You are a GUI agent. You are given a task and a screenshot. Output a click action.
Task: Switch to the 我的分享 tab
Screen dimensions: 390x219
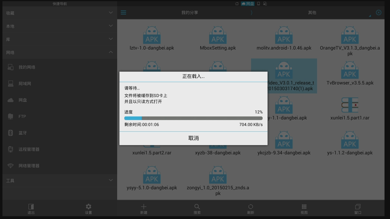coord(190,12)
